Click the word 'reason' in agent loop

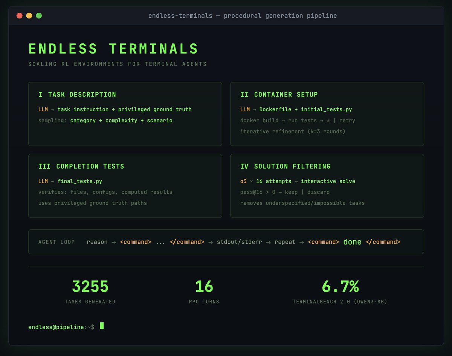click(x=97, y=242)
